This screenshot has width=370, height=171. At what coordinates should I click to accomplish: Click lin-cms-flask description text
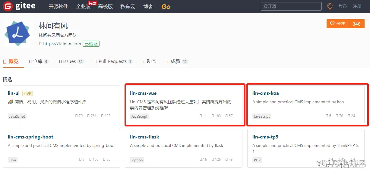click(x=177, y=145)
